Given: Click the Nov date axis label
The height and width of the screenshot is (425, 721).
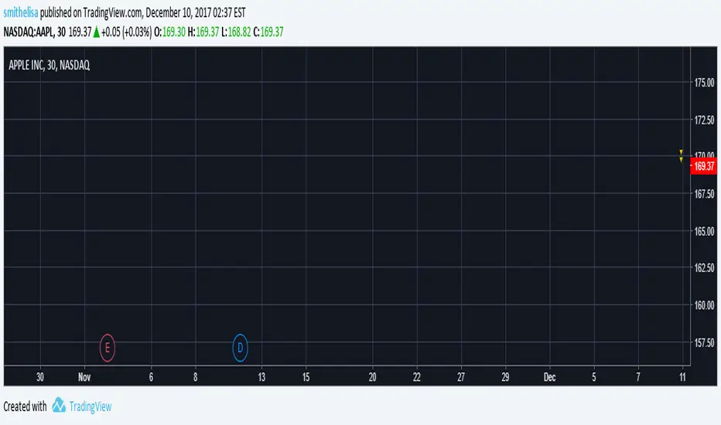Looking at the screenshot, I should (84, 377).
